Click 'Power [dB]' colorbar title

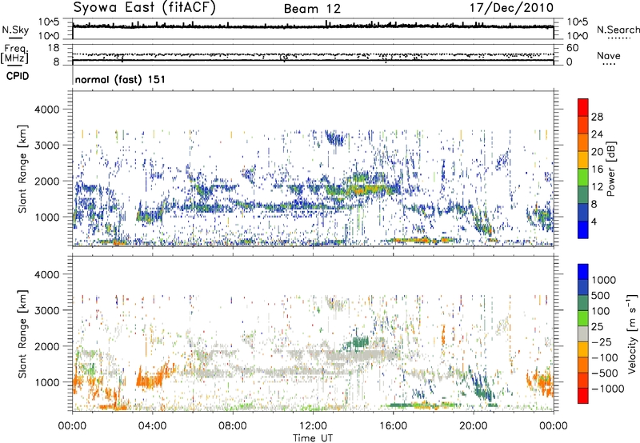tap(610, 169)
